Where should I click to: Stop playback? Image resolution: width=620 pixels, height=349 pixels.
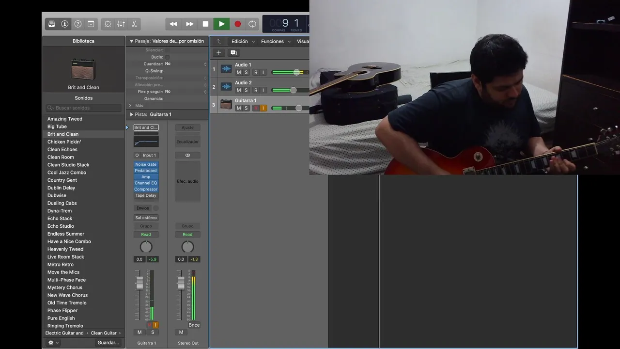(205, 24)
